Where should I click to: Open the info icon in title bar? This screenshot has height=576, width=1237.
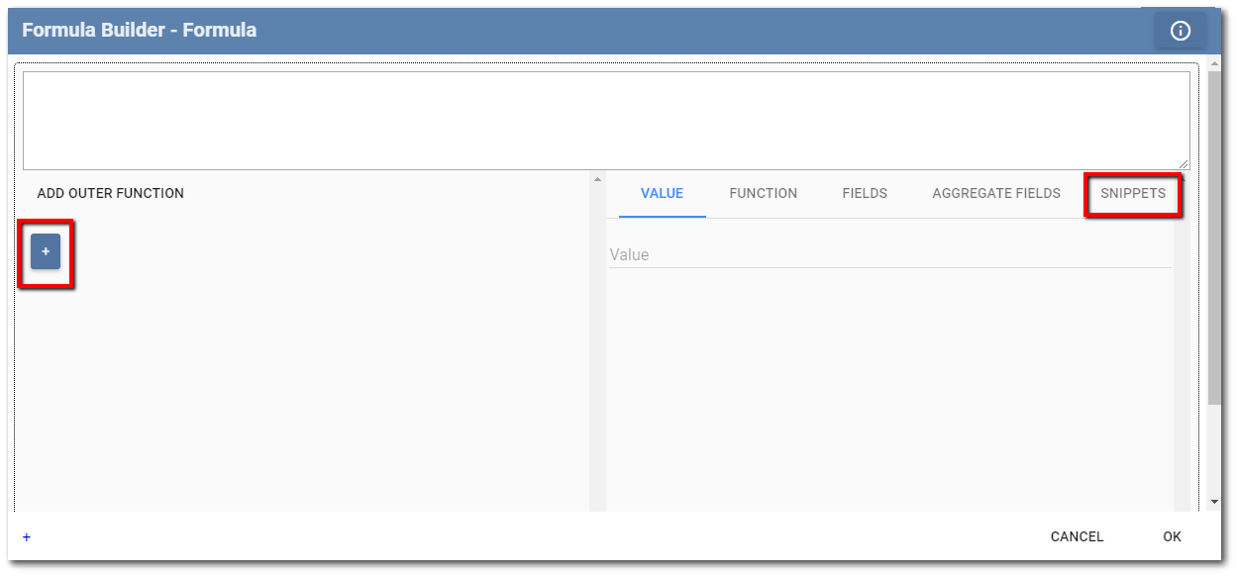[1180, 31]
